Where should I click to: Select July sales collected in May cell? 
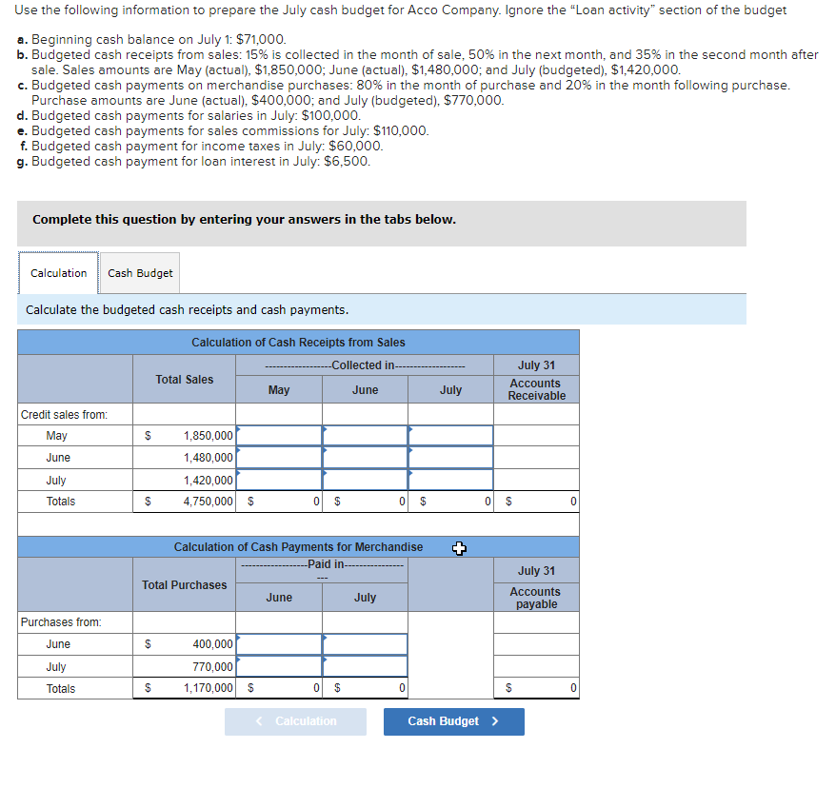tap(279, 480)
